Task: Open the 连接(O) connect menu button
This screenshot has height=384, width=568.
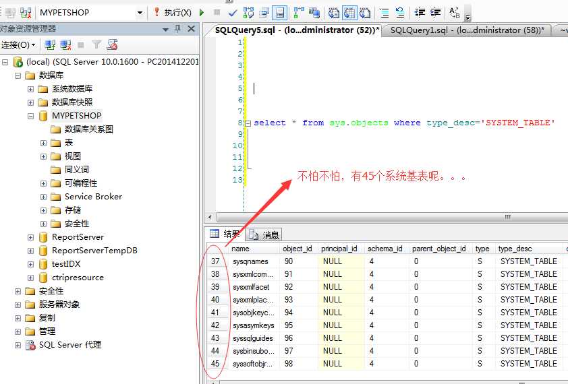Action: click(x=18, y=45)
